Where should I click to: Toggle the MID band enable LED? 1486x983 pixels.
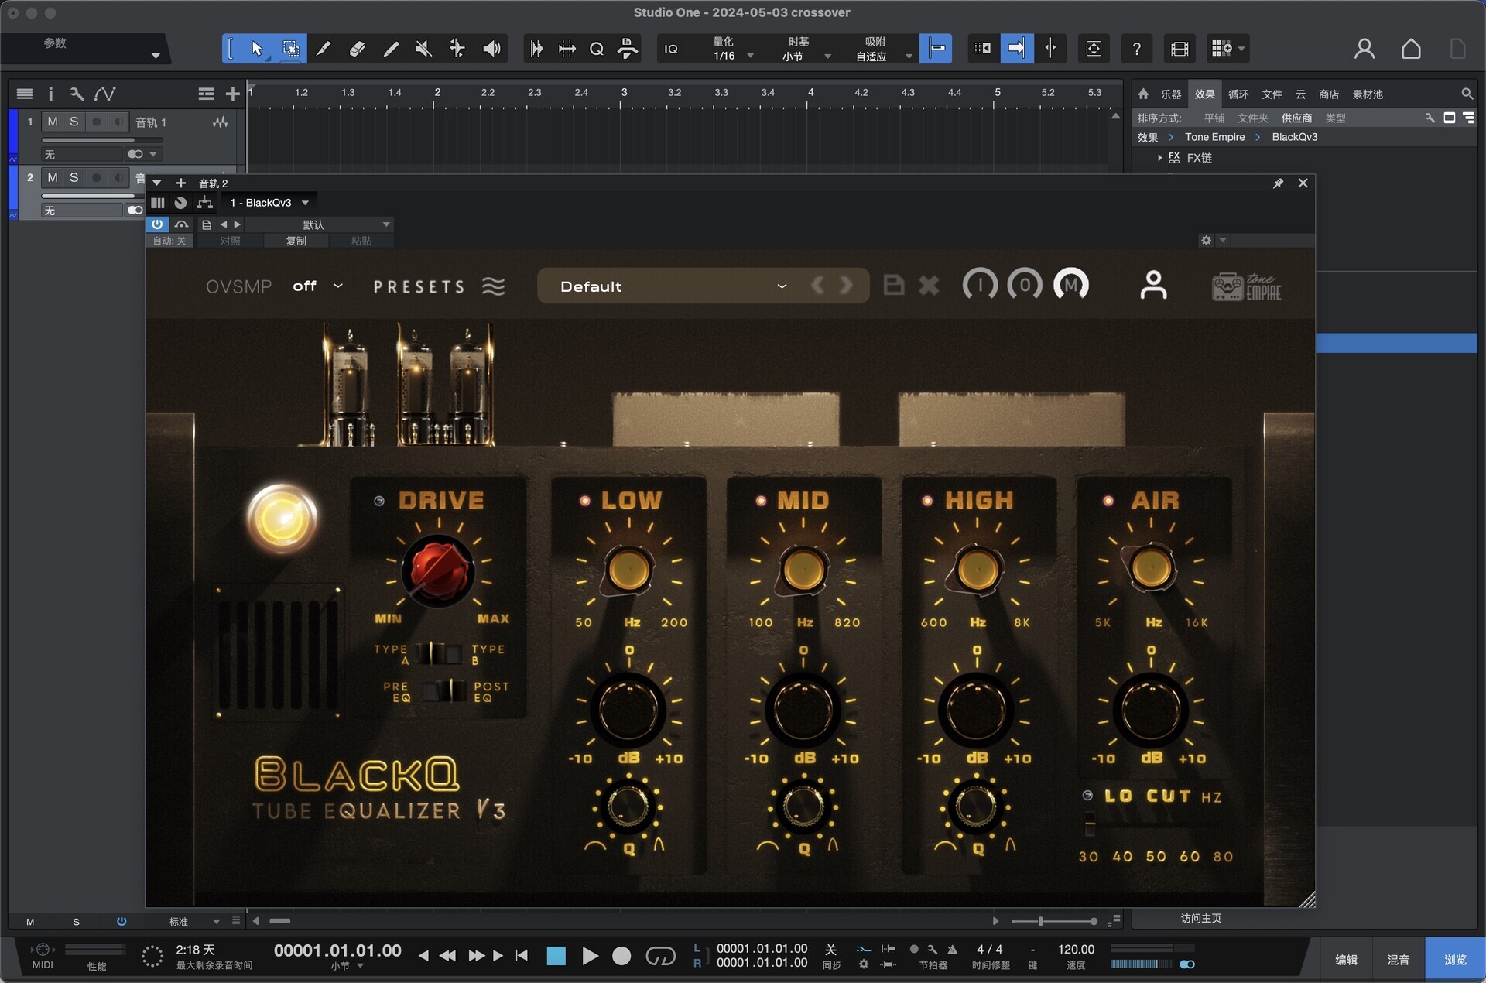point(761,501)
